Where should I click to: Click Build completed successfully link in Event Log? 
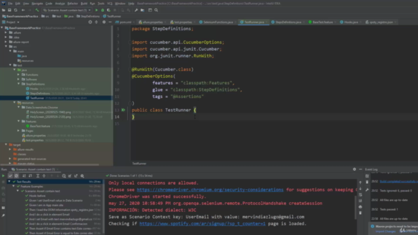tap(399, 181)
